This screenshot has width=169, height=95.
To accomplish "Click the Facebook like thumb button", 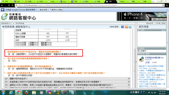I will [x=147, y=62].
